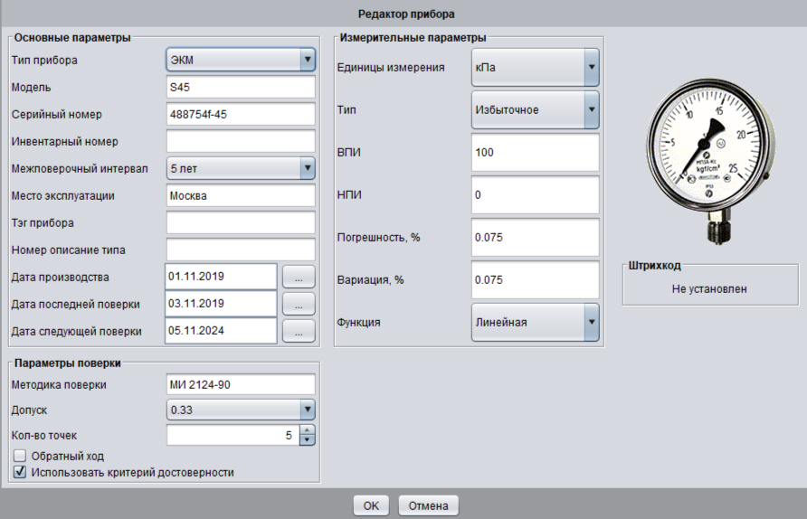The height and width of the screenshot is (519, 807).
Task: Click the ВПИ value field
Action: pos(536,153)
